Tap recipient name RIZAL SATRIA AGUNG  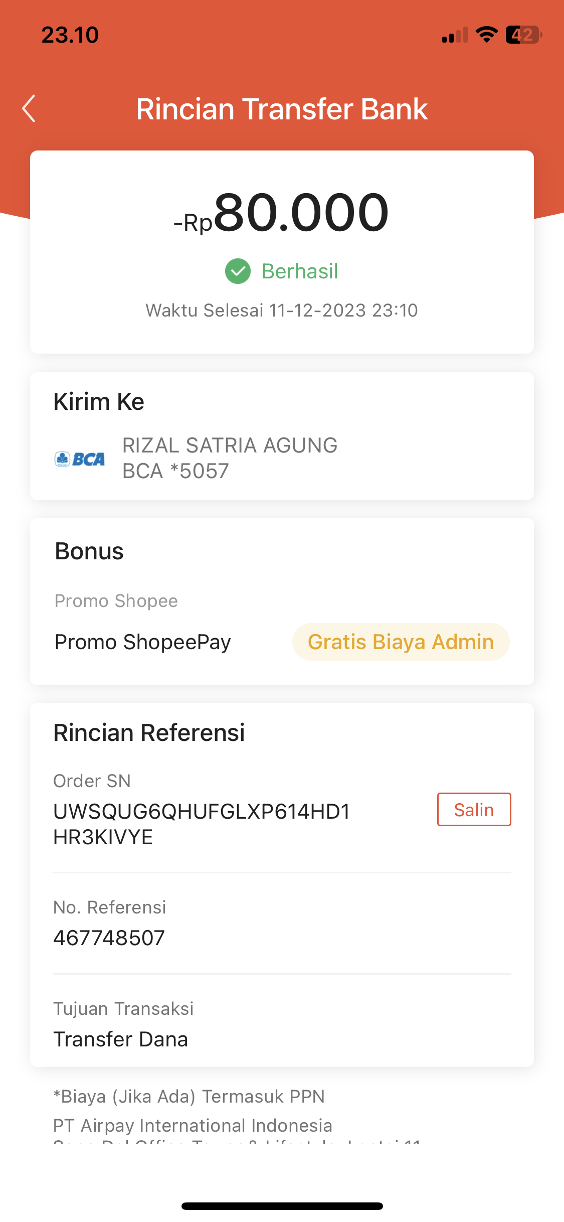pyautogui.click(x=230, y=445)
